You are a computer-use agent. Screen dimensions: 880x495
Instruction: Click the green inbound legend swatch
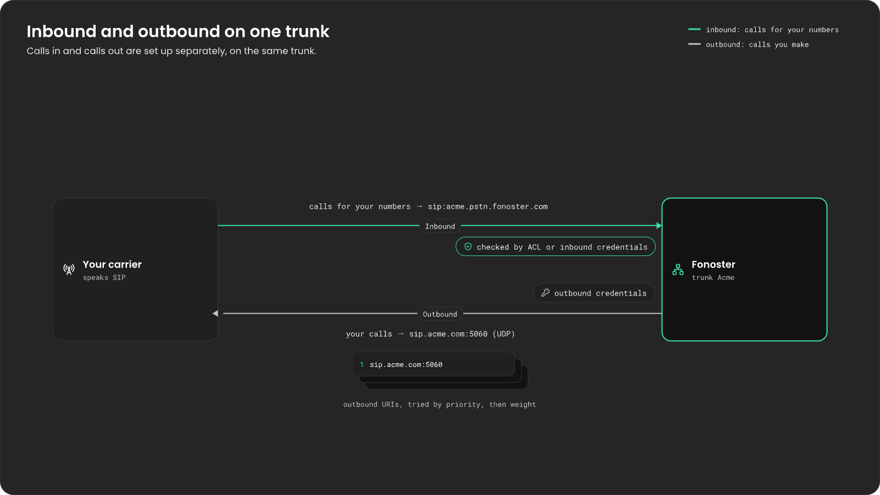coord(694,29)
